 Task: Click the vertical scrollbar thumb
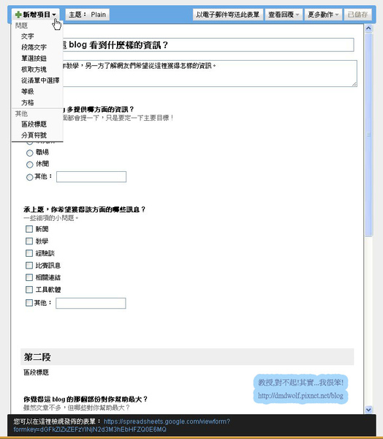368,135
